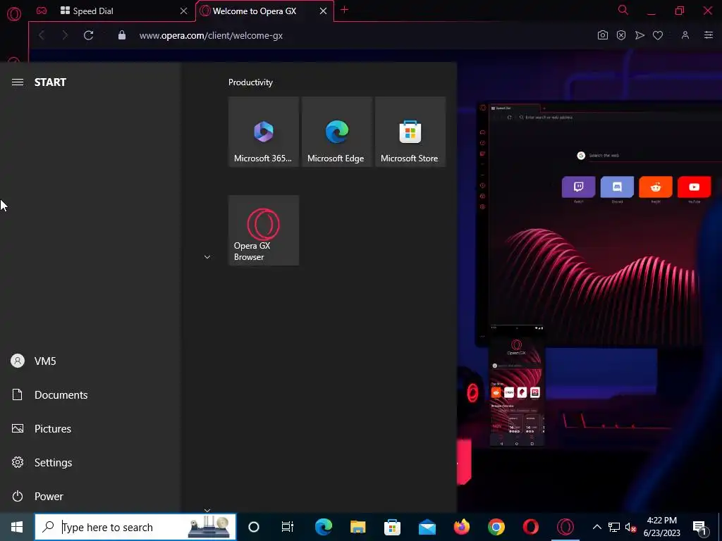
Task: Open the notification action center
Action: (x=700, y=527)
